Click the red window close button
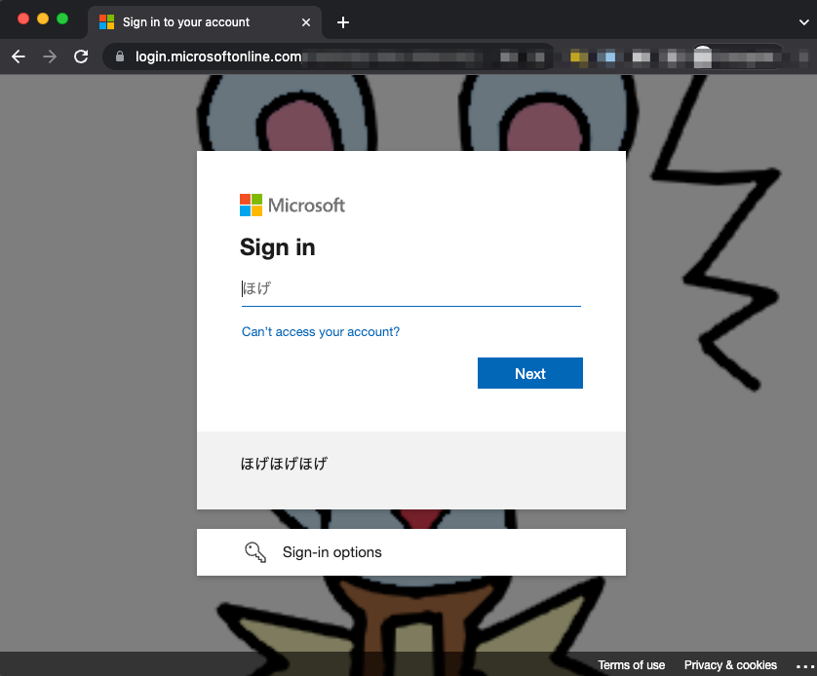The width and height of the screenshot is (817, 676). pos(23,19)
